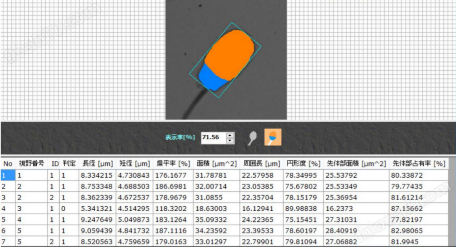Click the 視野番号 column header

[x=32, y=164]
